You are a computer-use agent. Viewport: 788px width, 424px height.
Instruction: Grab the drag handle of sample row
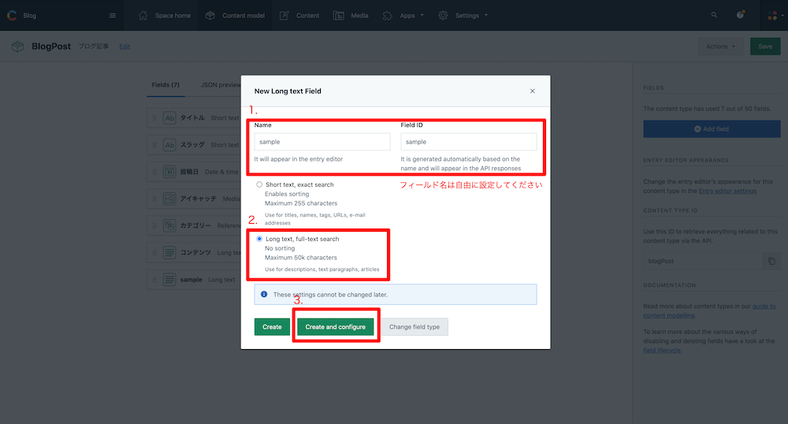(x=154, y=279)
